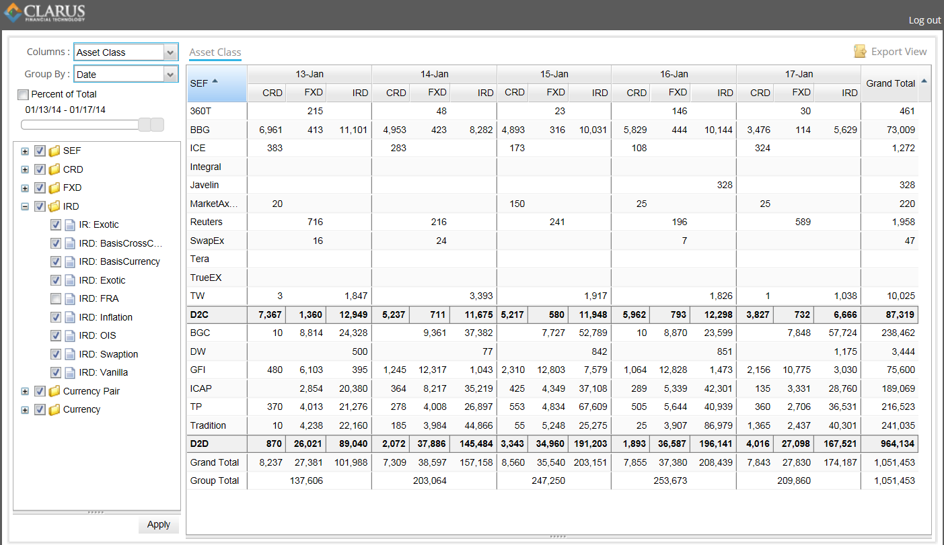Collapse the IRD tree node

(25, 207)
